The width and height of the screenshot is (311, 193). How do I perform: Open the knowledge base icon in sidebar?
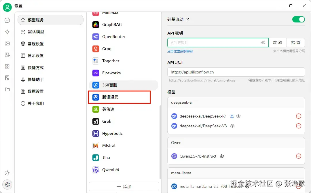pyautogui.click(x=7, y=78)
